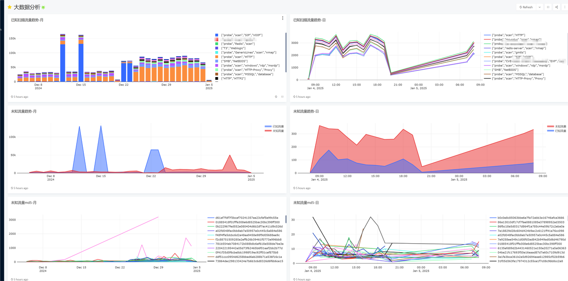Click the red 未知流量 swatch in 未知流量趋势-月 legend
This screenshot has height=281, width=568.
pos(268,131)
